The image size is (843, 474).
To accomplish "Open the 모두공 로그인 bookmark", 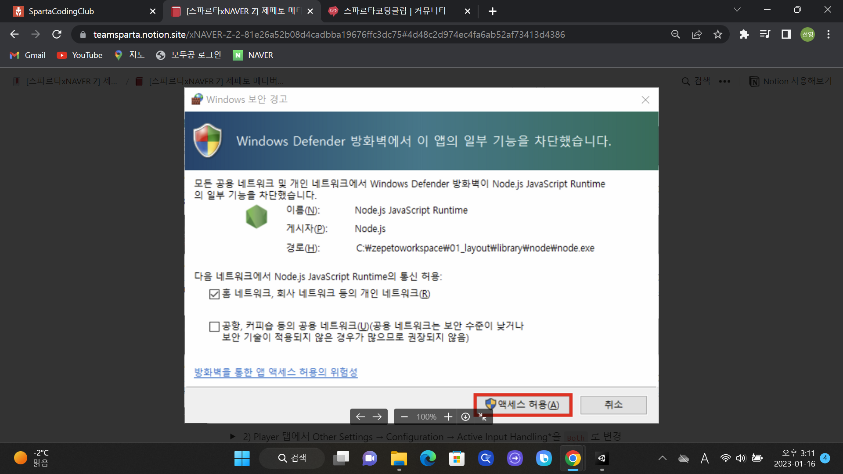I will pyautogui.click(x=189, y=55).
